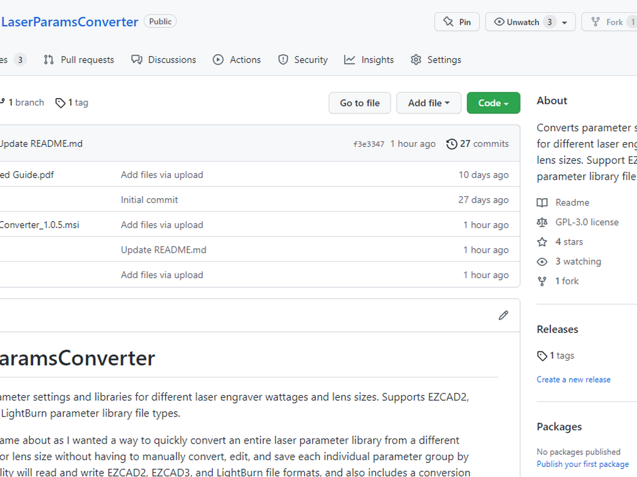Expand the green Code dropdown
Screen dimensions: 637x477
[x=493, y=103]
